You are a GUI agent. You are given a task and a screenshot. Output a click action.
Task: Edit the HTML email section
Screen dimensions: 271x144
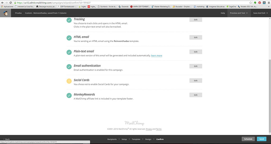196,38
